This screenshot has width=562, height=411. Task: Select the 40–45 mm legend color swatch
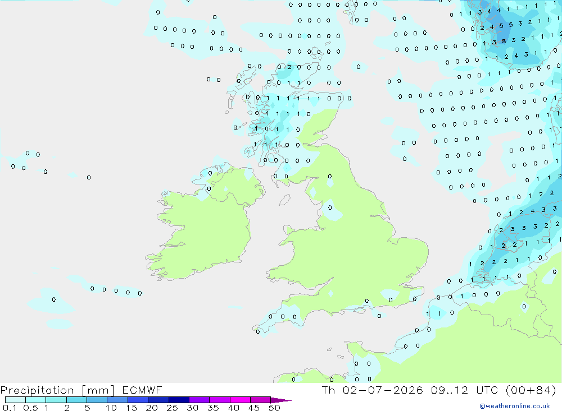[x=240, y=400]
